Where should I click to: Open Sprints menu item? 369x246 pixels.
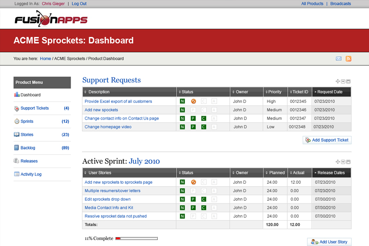27,121
